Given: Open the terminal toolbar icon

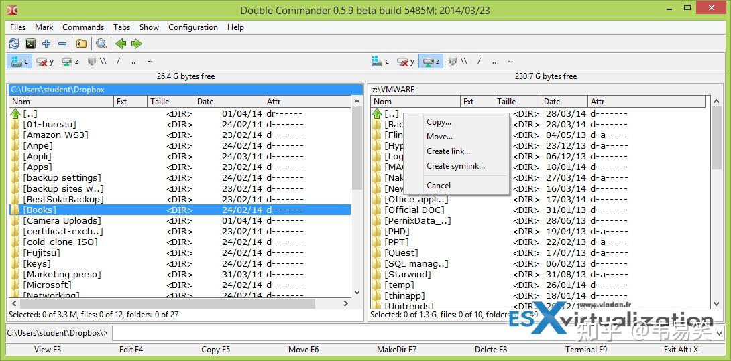Looking at the screenshot, I should 30,44.
